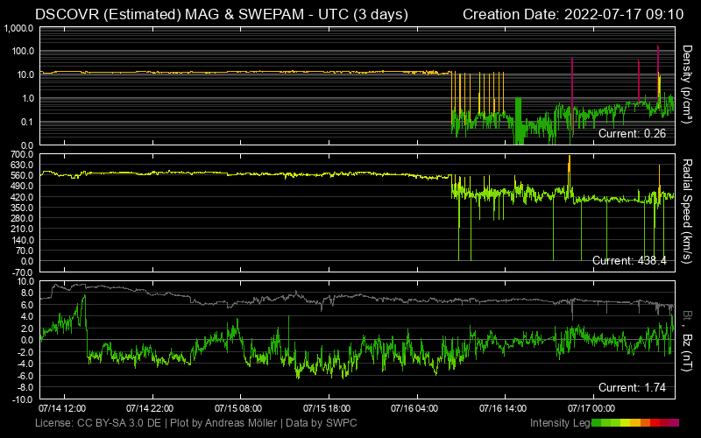Screen dimensions: 701x438
Task: Click the 560.0 speed axis tick
Action: pos(23,176)
